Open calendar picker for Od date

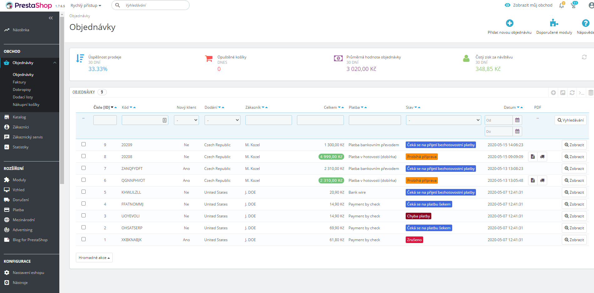tap(517, 120)
